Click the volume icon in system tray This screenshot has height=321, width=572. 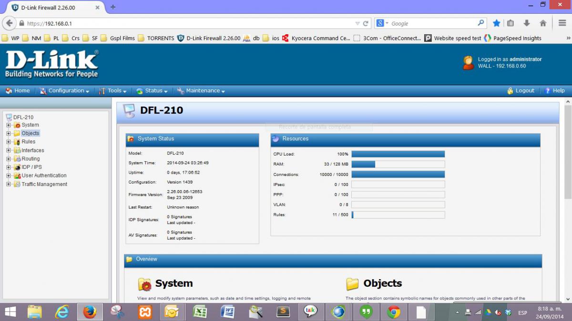pyautogui.click(x=498, y=312)
